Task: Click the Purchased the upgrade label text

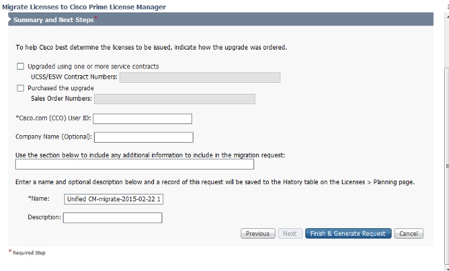Action: click(x=61, y=88)
